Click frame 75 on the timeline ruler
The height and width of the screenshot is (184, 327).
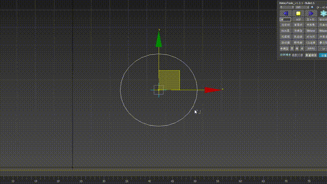[309, 181]
